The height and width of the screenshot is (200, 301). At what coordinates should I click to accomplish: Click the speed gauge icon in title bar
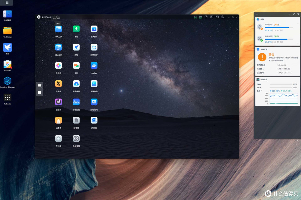[x=206, y=17]
